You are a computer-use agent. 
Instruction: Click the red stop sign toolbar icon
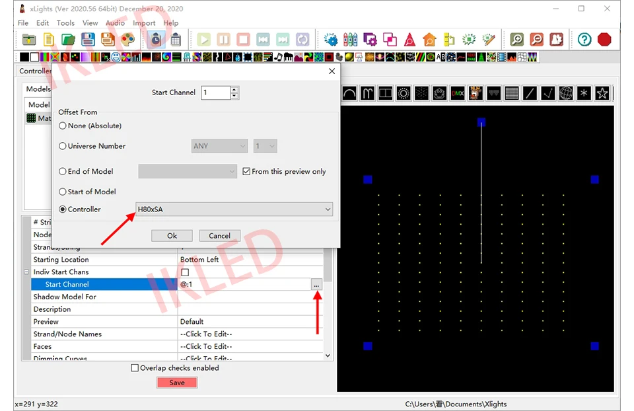[x=604, y=40]
